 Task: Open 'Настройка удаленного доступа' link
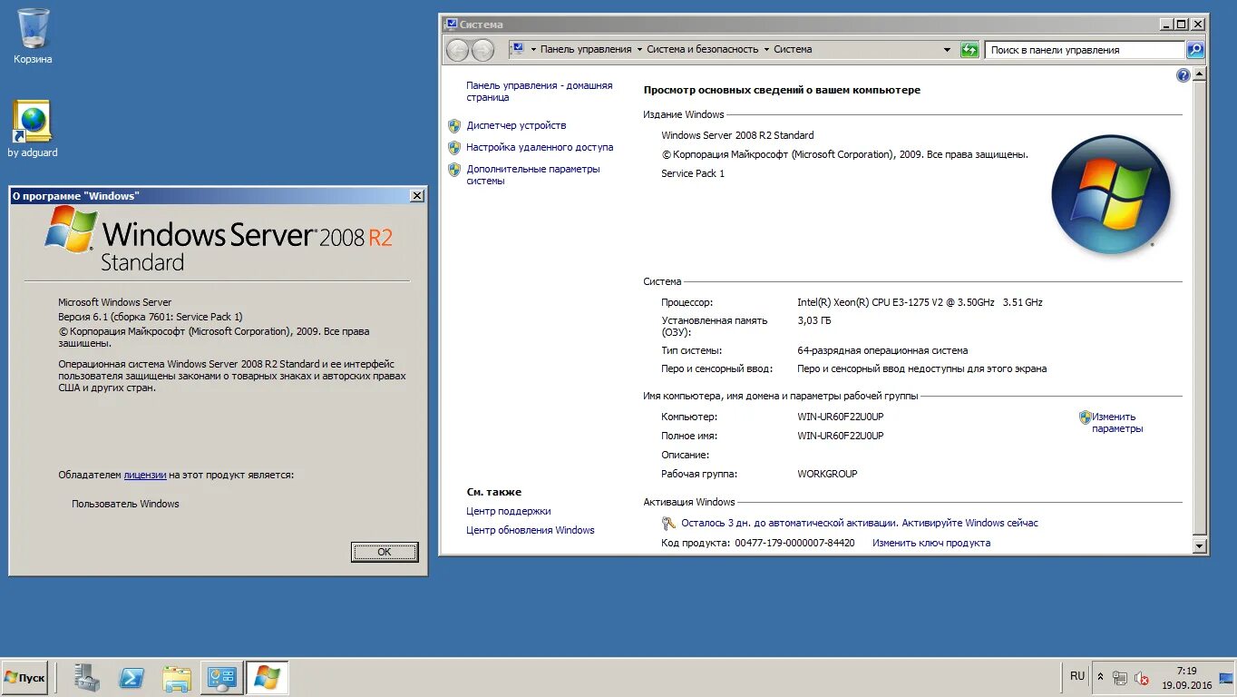coord(540,147)
